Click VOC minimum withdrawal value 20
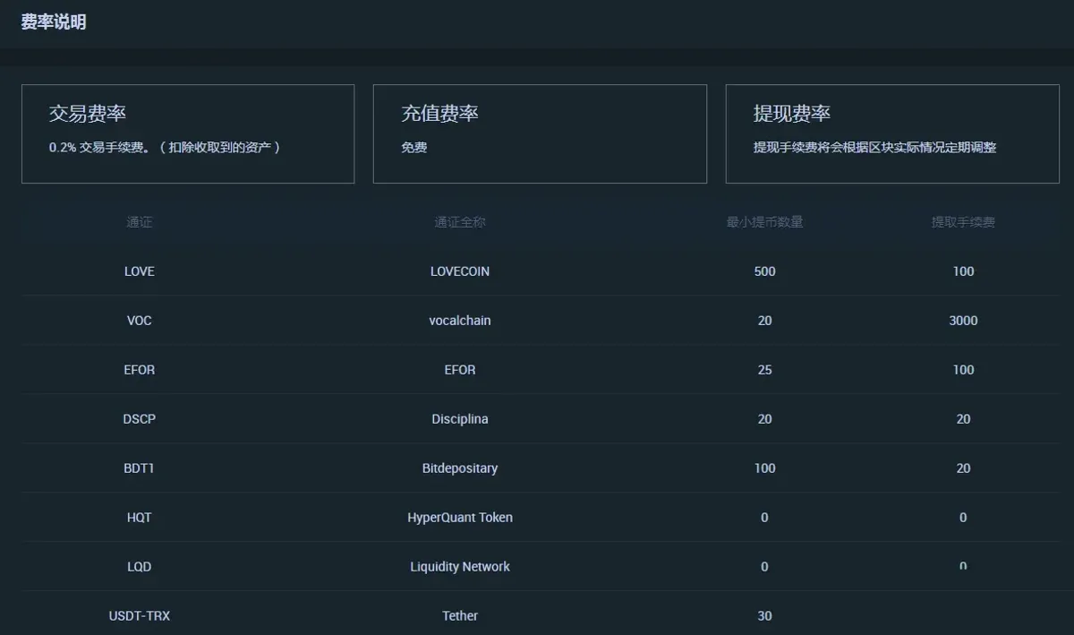The image size is (1074, 635). point(764,321)
